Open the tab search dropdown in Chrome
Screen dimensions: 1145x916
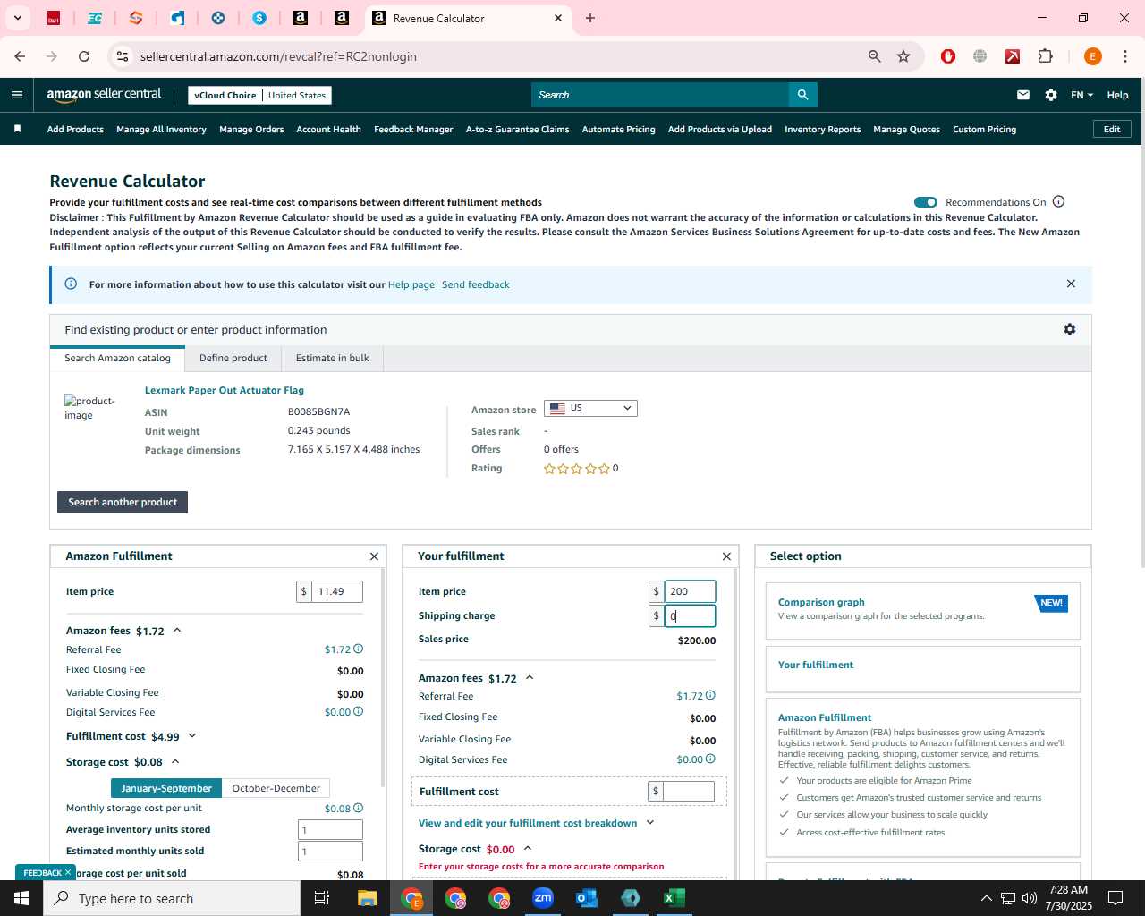(x=17, y=18)
